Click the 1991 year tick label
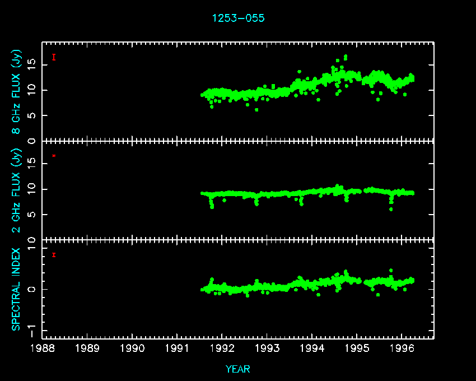476x381 pixels. tap(178, 349)
